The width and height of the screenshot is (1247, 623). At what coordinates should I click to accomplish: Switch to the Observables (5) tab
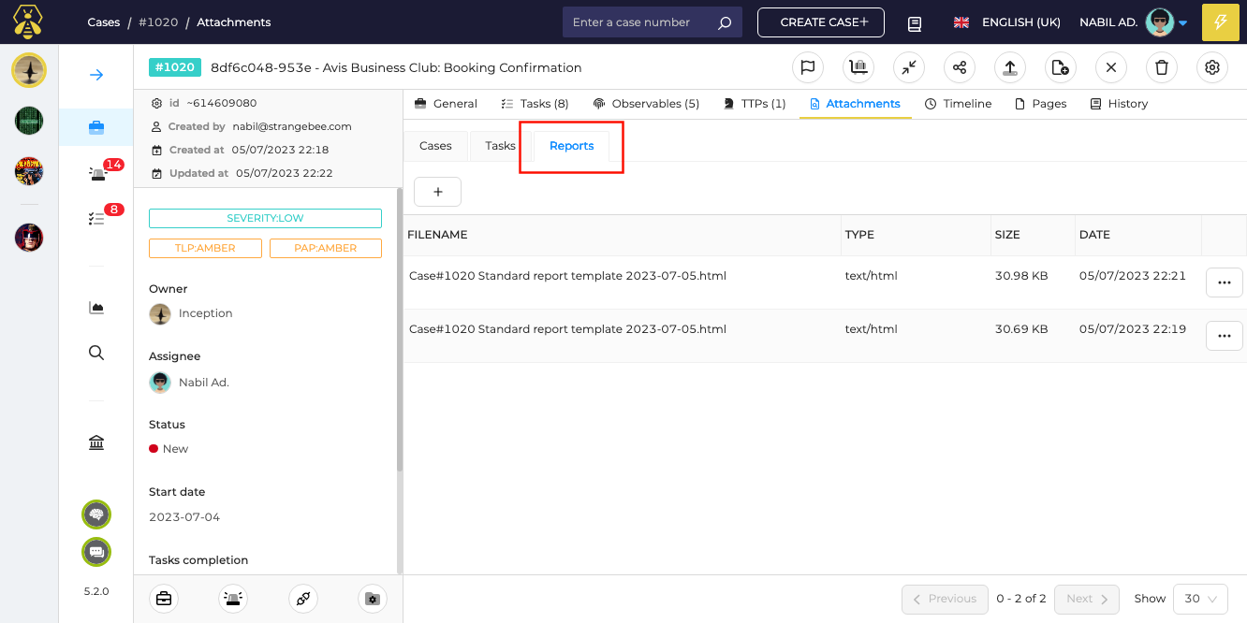pos(646,104)
